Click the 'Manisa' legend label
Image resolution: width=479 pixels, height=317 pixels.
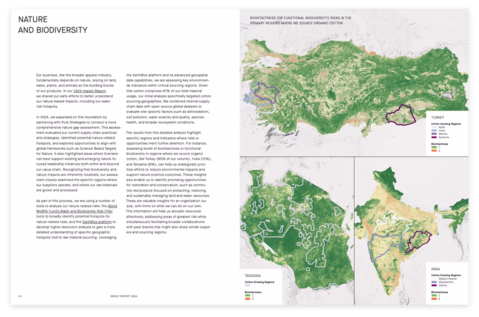443,134
